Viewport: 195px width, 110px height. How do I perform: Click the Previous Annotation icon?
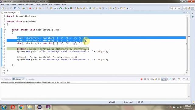coord(116,8)
